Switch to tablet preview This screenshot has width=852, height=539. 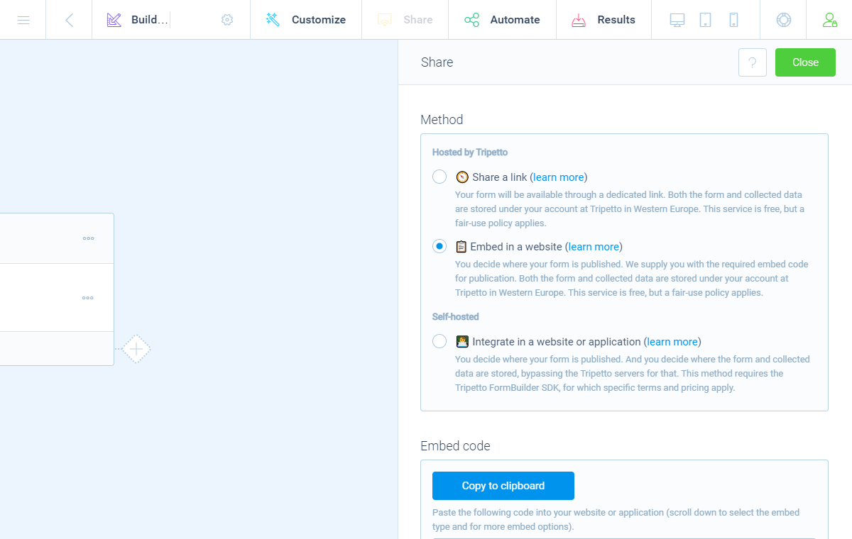(706, 20)
